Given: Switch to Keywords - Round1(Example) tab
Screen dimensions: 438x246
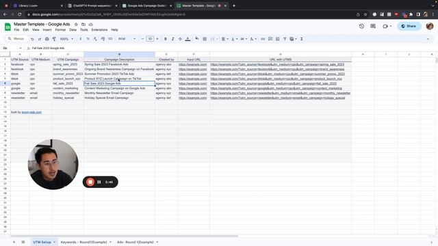Looking at the screenshot, I should 83,242.
